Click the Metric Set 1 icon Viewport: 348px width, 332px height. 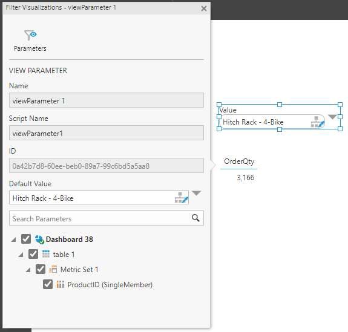[53, 269]
